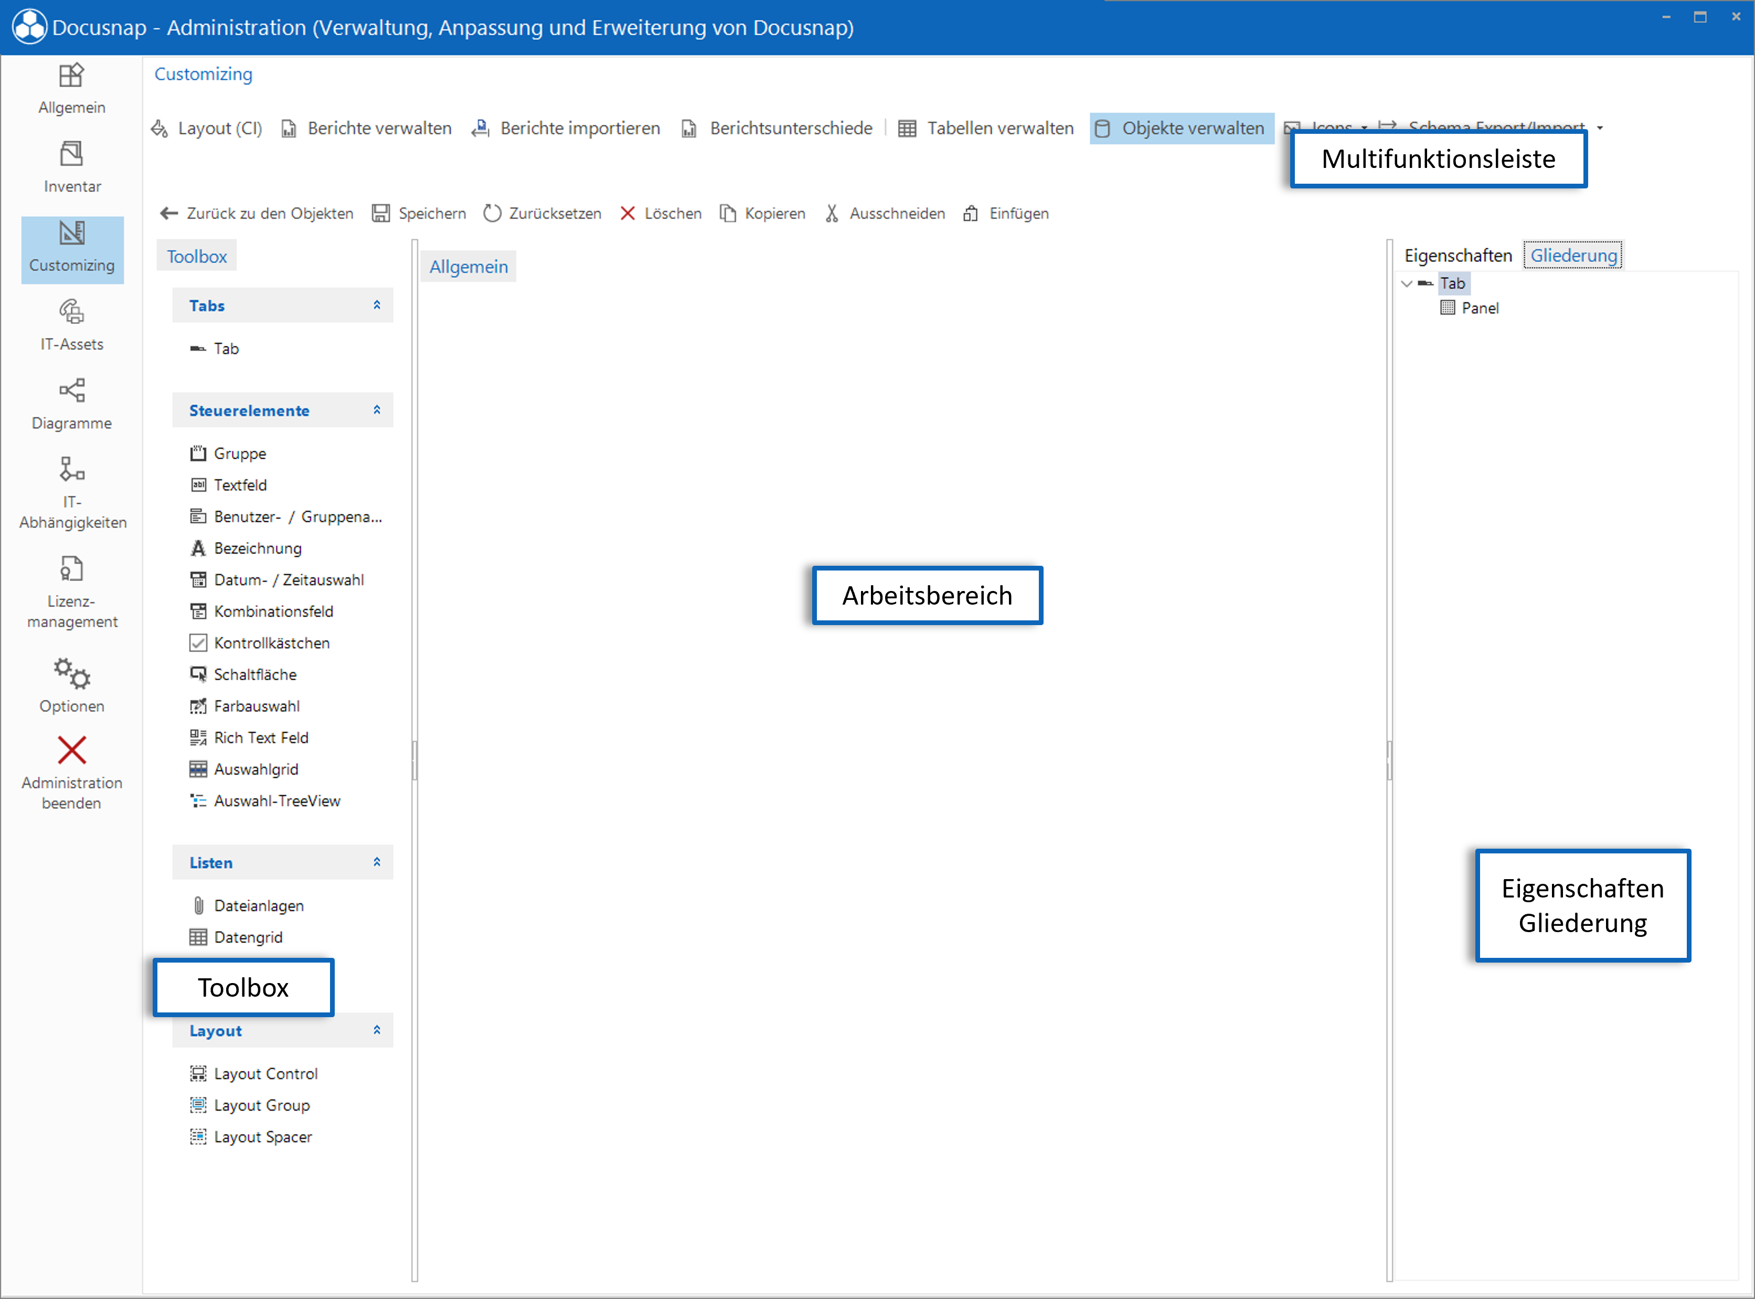Pick the Kontrollkästchen control from the toolbox
The image size is (1755, 1299).
[x=260, y=642]
